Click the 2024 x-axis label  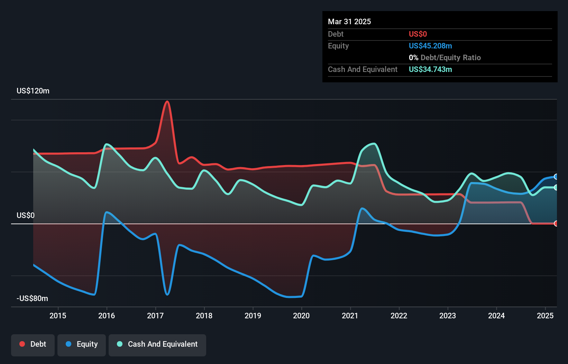click(x=496, y=316)
